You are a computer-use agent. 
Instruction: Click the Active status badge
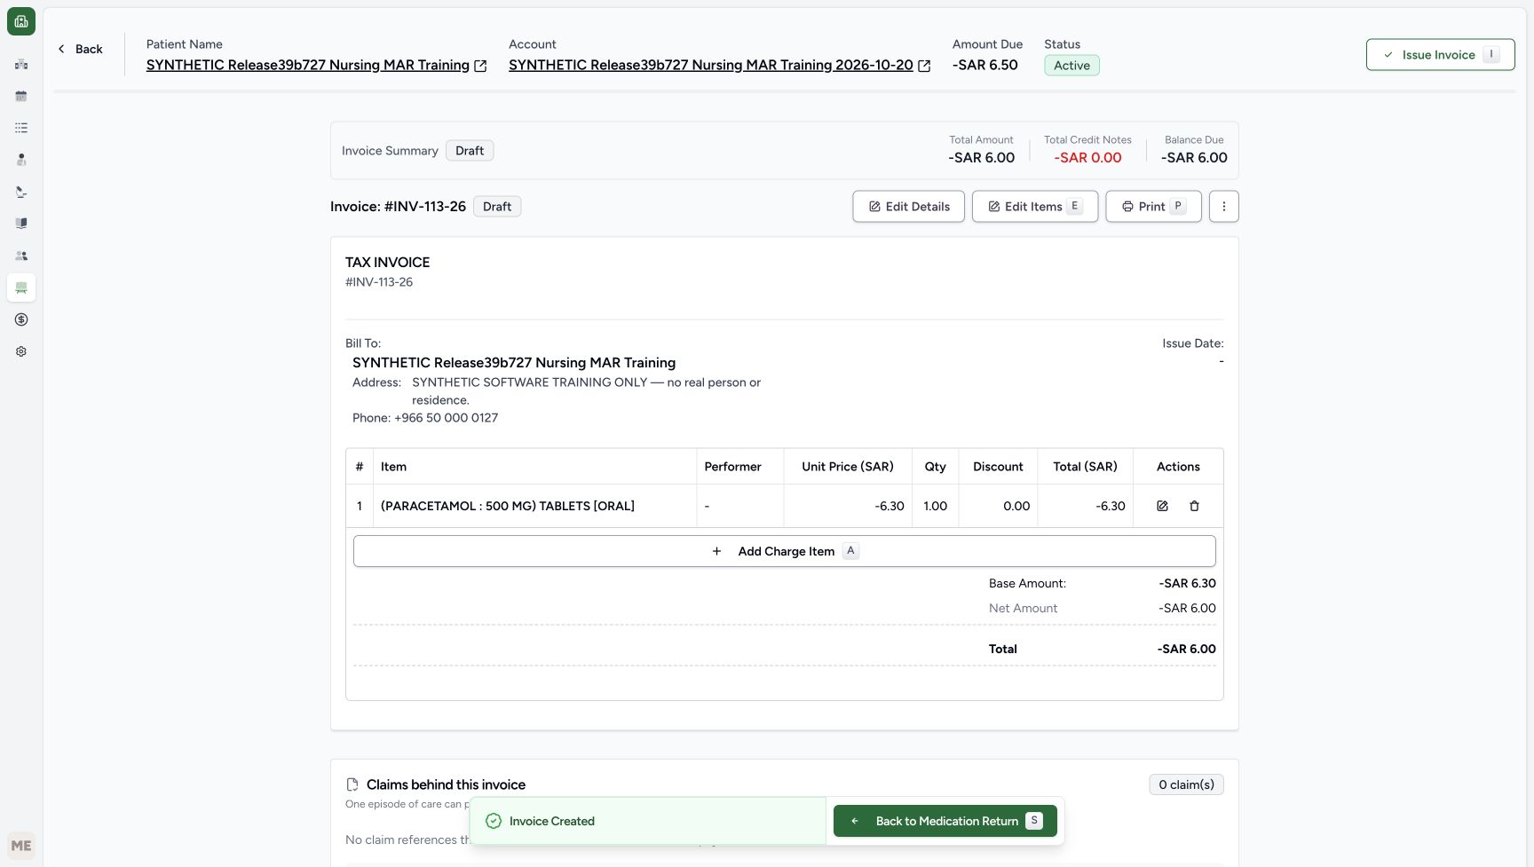[1071, 66]
